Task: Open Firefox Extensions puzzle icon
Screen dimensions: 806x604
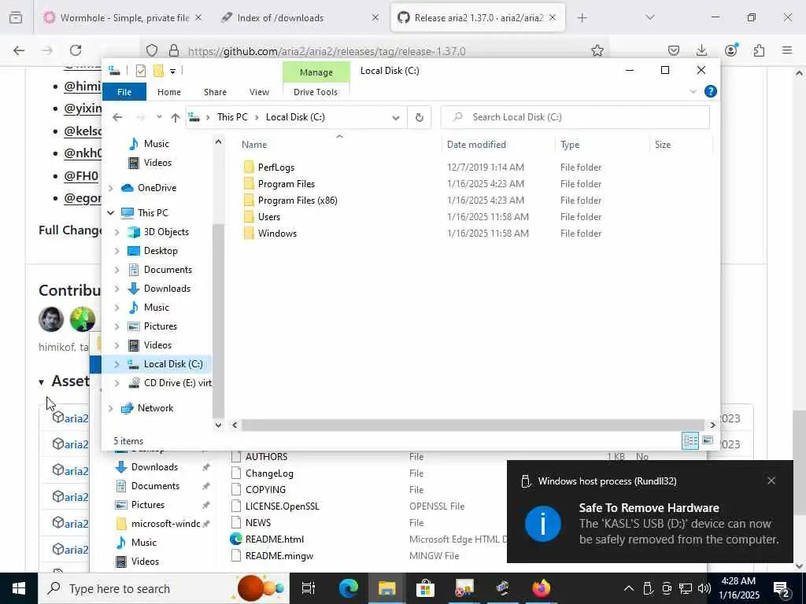Action: click(x=759, y=50)
